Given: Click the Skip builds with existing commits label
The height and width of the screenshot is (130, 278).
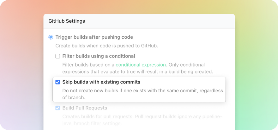Looking at the screenshot, I should point(101,82).
